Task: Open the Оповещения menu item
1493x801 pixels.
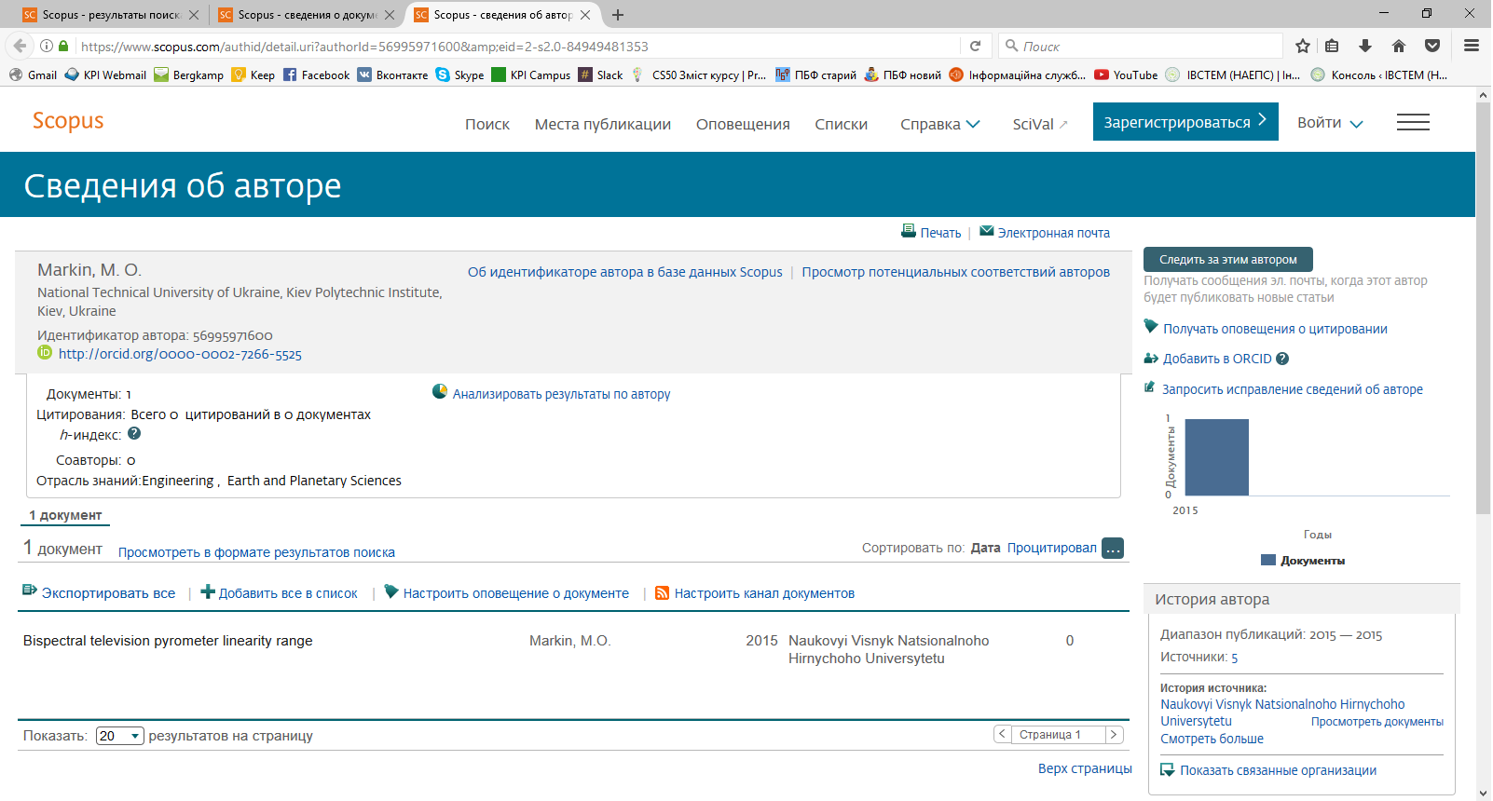Action: tap(743, 124)
